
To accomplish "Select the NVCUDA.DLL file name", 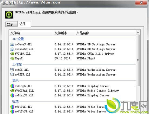I will [22, 54].
